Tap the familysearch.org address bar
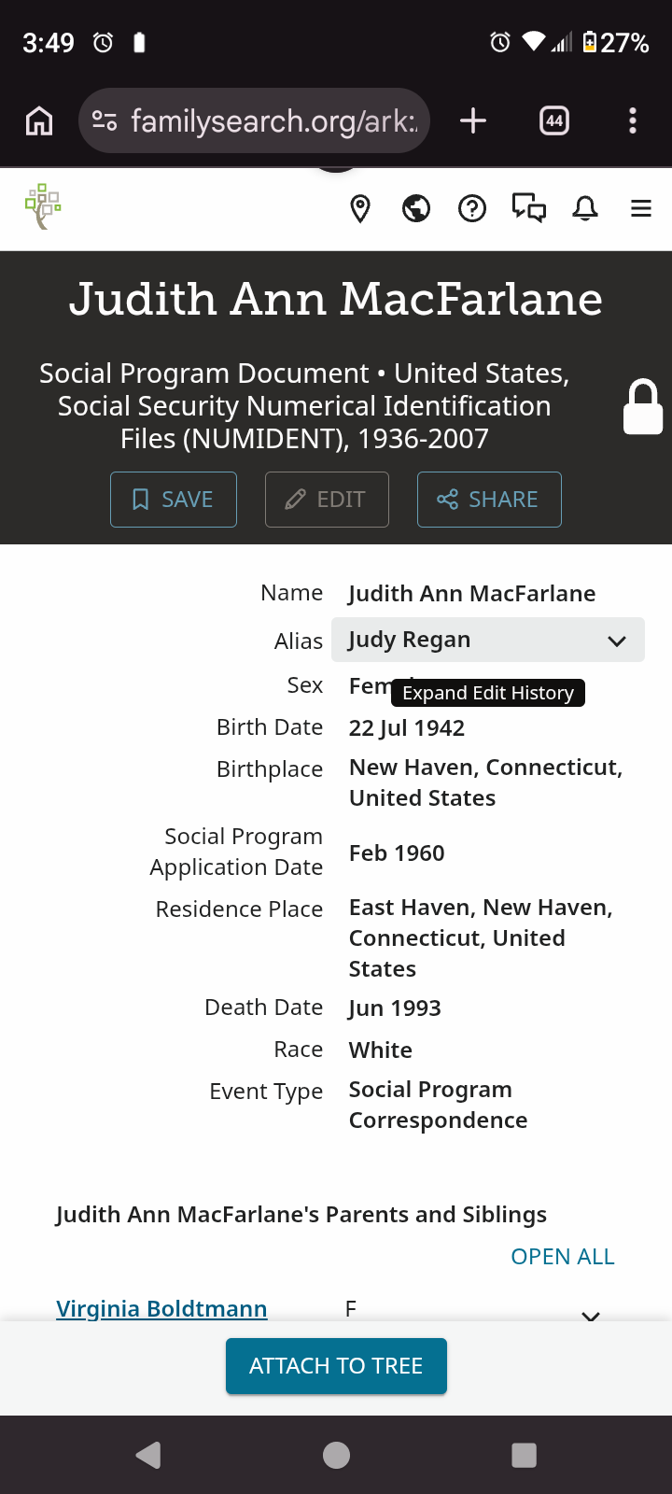The height and width of the screenshot is (1494, 672). click(254, 120)
